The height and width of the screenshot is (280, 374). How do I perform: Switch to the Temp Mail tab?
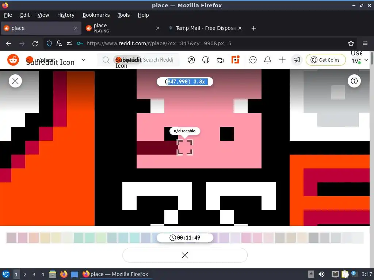[205, 28]
